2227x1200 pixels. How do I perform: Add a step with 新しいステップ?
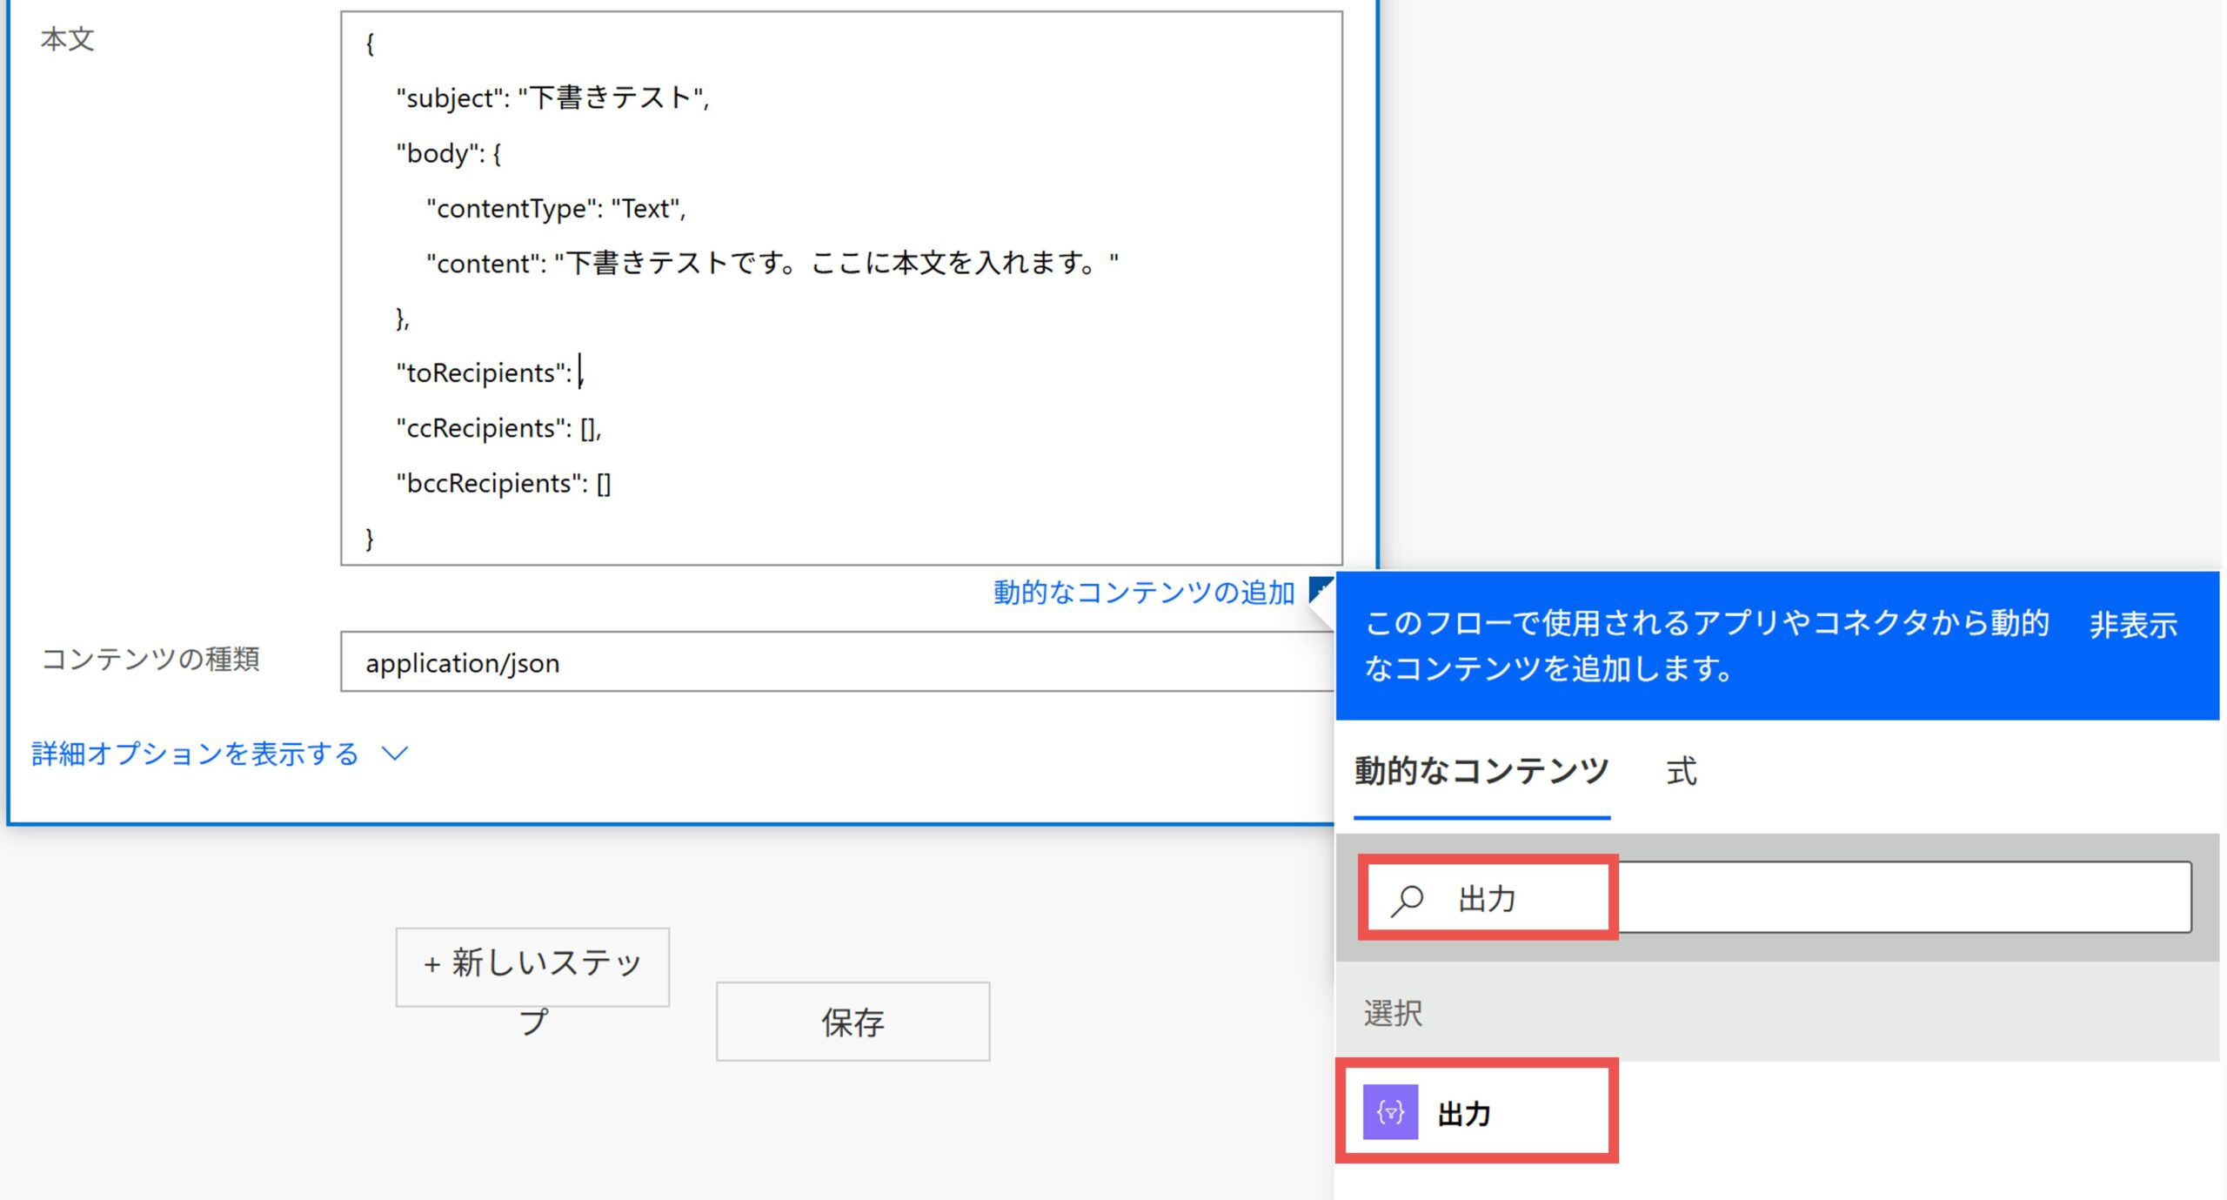(532, 966)
